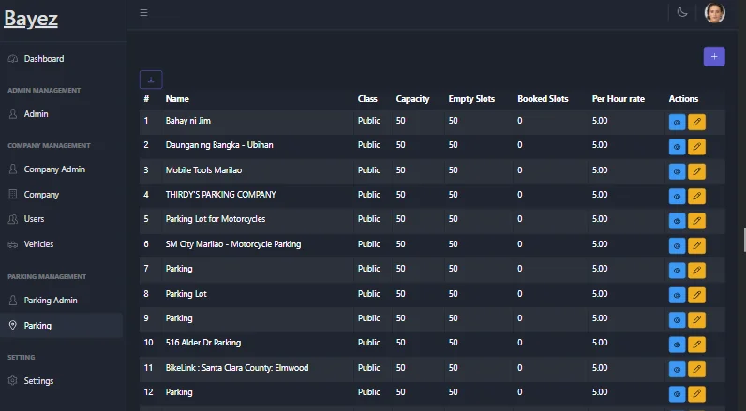
Task: Open Dashboard in the sidebar
Action: (44, 59)
